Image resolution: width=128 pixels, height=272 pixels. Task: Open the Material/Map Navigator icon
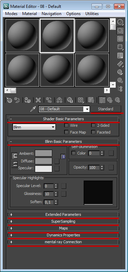120,89
